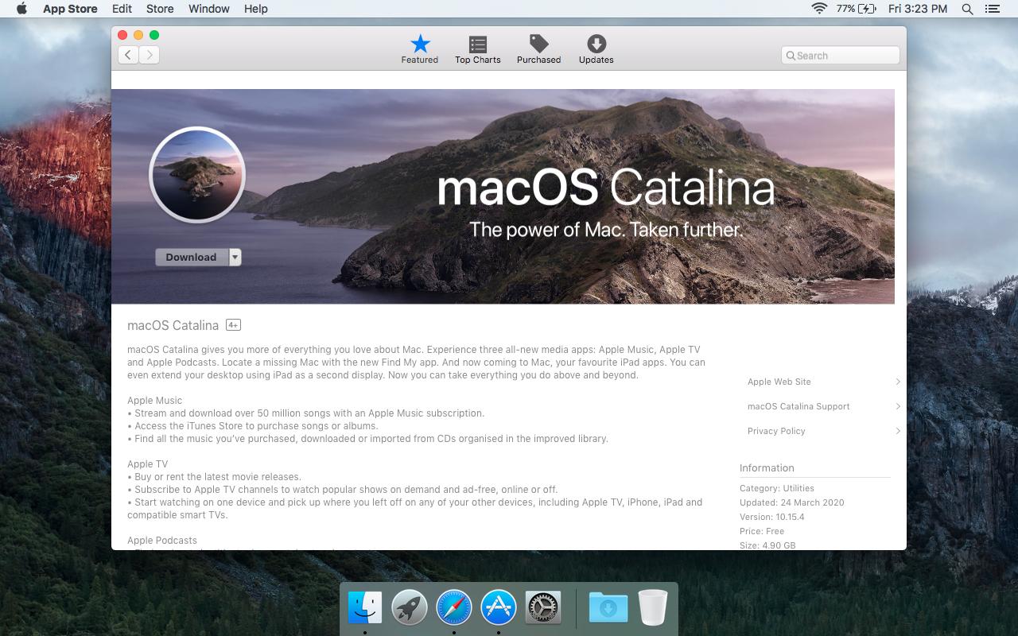Click the macOS Catalina circular app icon

[197, 174]
